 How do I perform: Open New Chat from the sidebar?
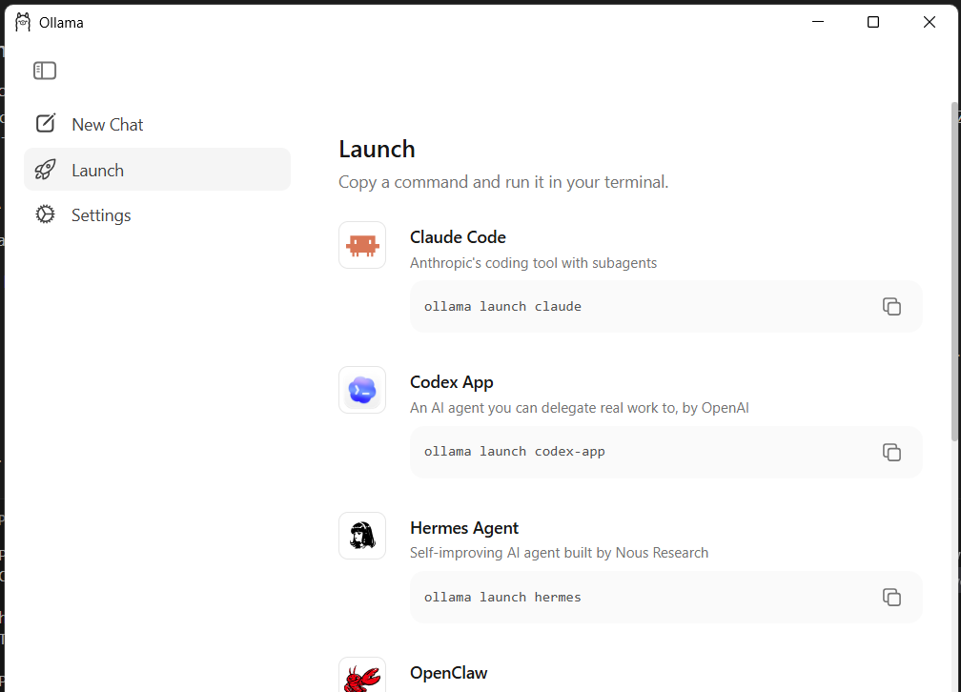[157, 125]
